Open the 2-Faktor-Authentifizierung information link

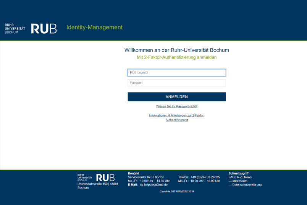coord(177,117)
